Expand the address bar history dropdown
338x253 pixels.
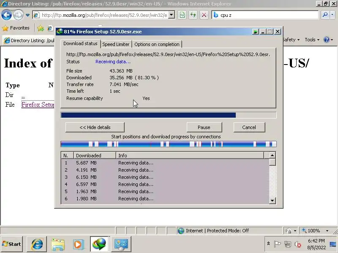pos(172,15)
